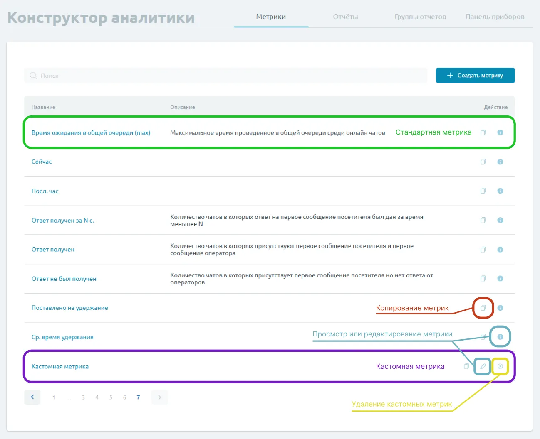The image size is (540, 439).
Task: Delete the 'Кастомная метрика' row
Action: (500, 366)
